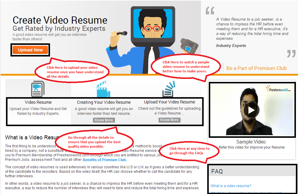Click the Be a Part of Premium Club link
This screenshot has width=298, height=194.
coord(256,68)
